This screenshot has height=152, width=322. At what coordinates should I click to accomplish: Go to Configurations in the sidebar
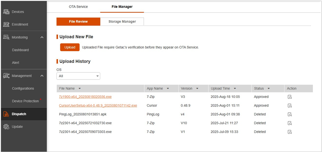(x=23, y=88)
